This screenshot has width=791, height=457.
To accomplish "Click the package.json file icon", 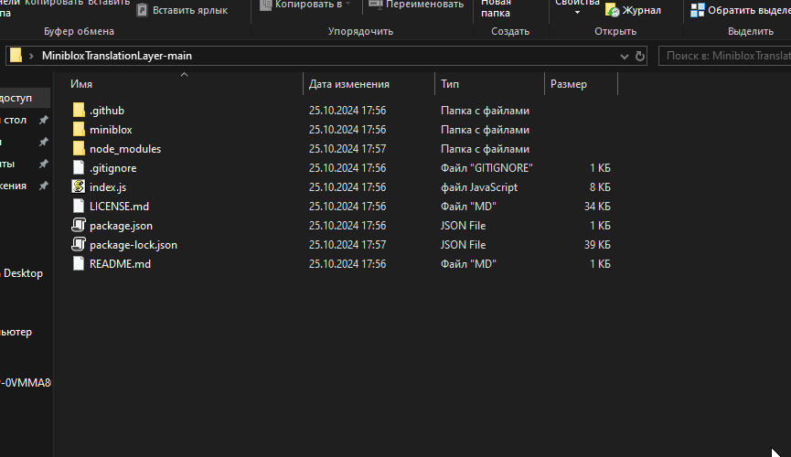I will [x=79, y=225].
